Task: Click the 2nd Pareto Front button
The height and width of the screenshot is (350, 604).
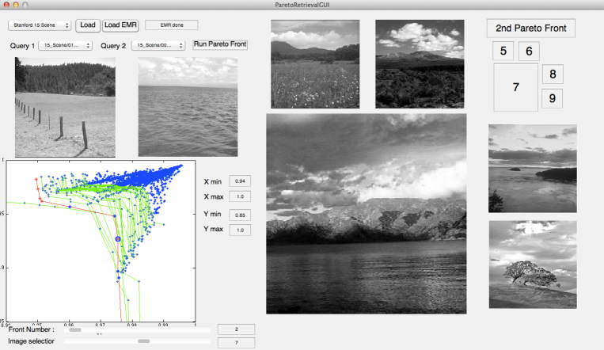Action: [x=530, y=28]
